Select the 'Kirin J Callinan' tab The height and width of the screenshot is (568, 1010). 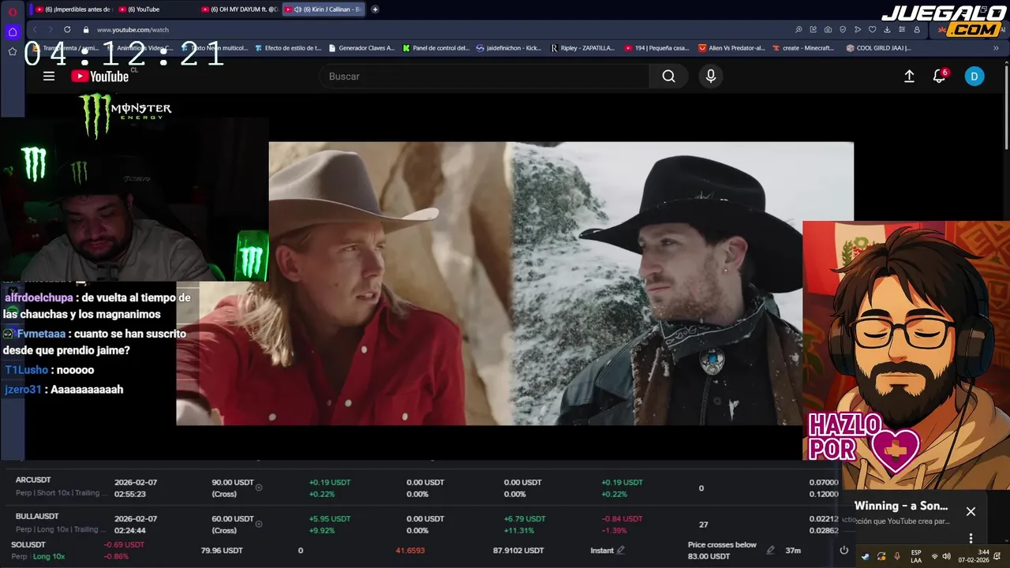323,9
